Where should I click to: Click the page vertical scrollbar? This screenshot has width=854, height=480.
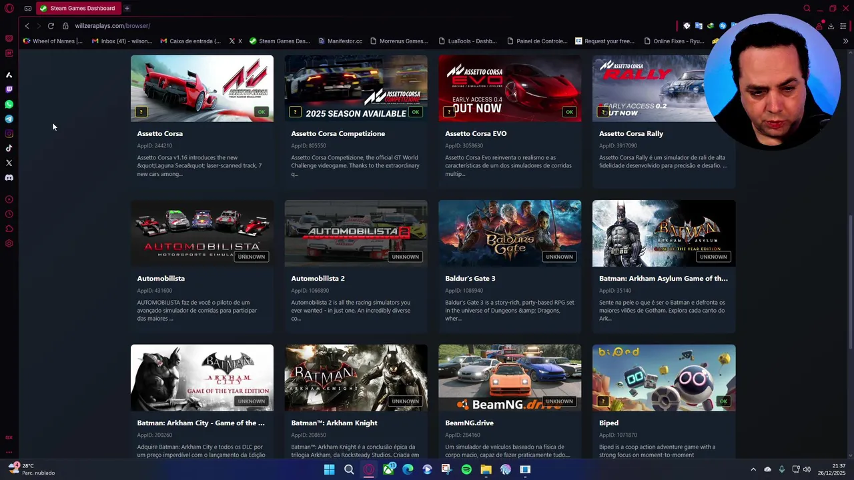coord(851,253)
